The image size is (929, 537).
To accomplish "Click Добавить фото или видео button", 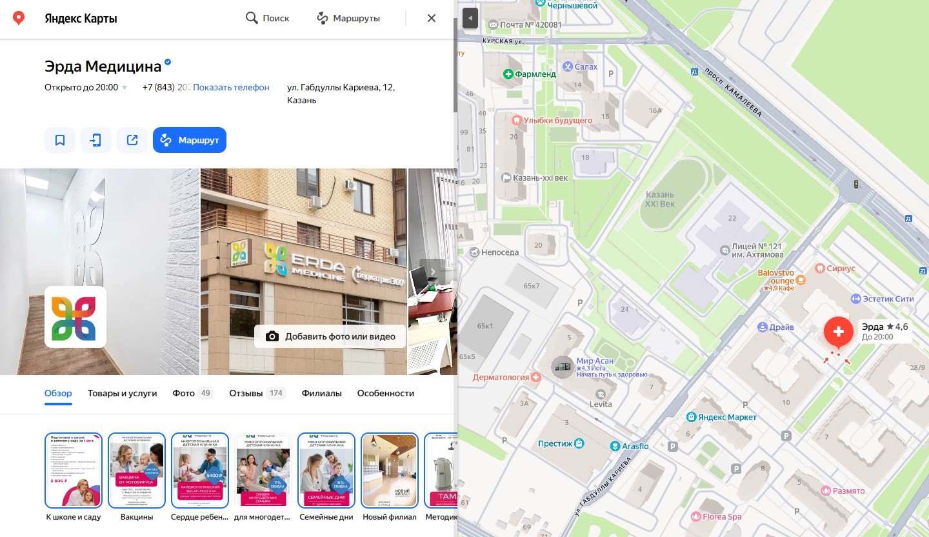I will coord(330,336).
